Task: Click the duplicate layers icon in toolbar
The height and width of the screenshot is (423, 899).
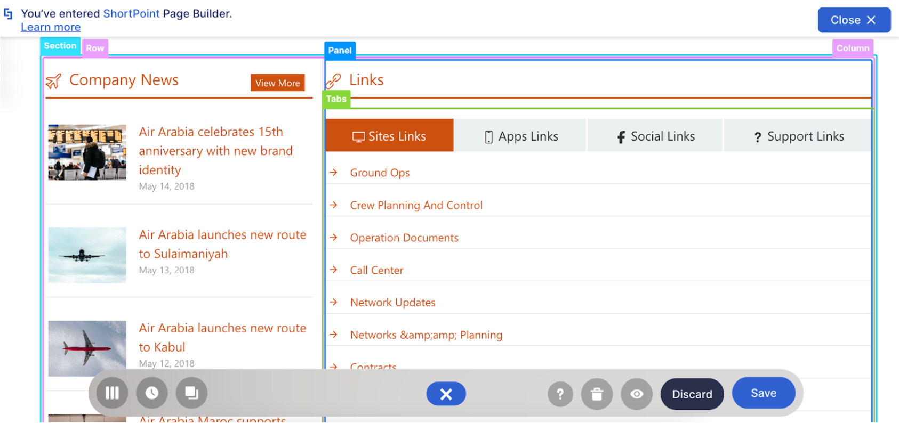Action: (x=191, y=393)
